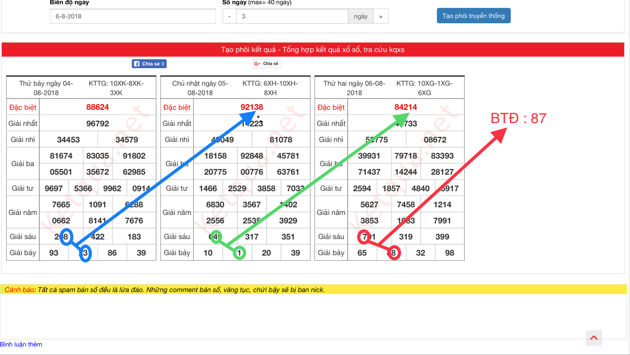630x355 pixels.
Task: Click third prize number 62985
Action: [x=134, y=172]
